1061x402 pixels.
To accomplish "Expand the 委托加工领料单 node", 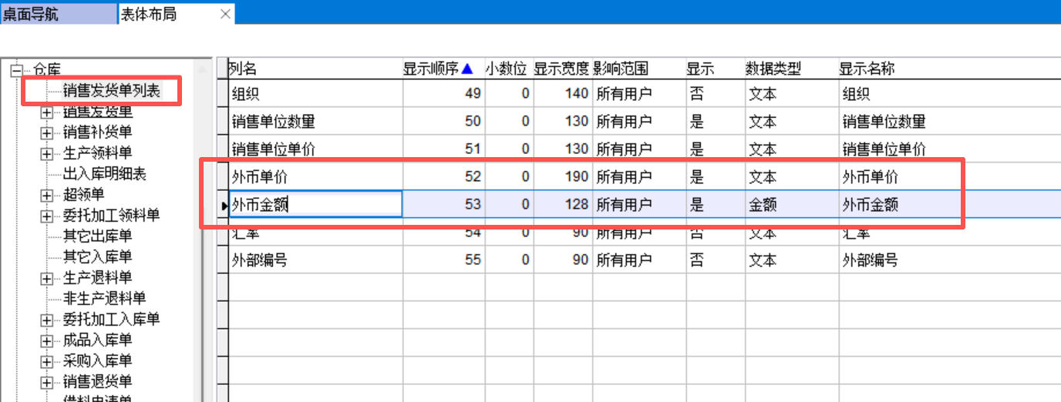I will pyautogui.click(x=48, y=216).
